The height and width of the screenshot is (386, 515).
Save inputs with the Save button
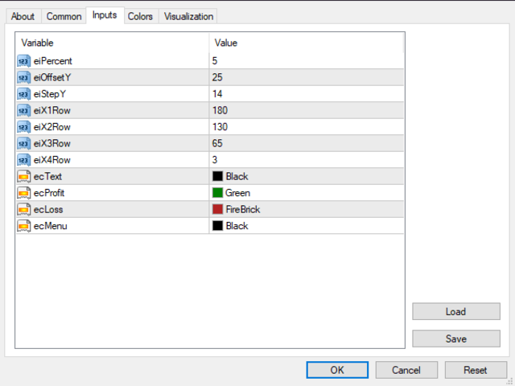[x=456, y=339]
